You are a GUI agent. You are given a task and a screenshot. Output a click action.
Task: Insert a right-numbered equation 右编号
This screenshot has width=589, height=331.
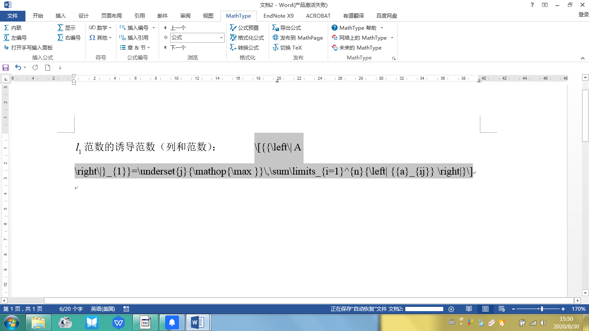click(69, 37)
